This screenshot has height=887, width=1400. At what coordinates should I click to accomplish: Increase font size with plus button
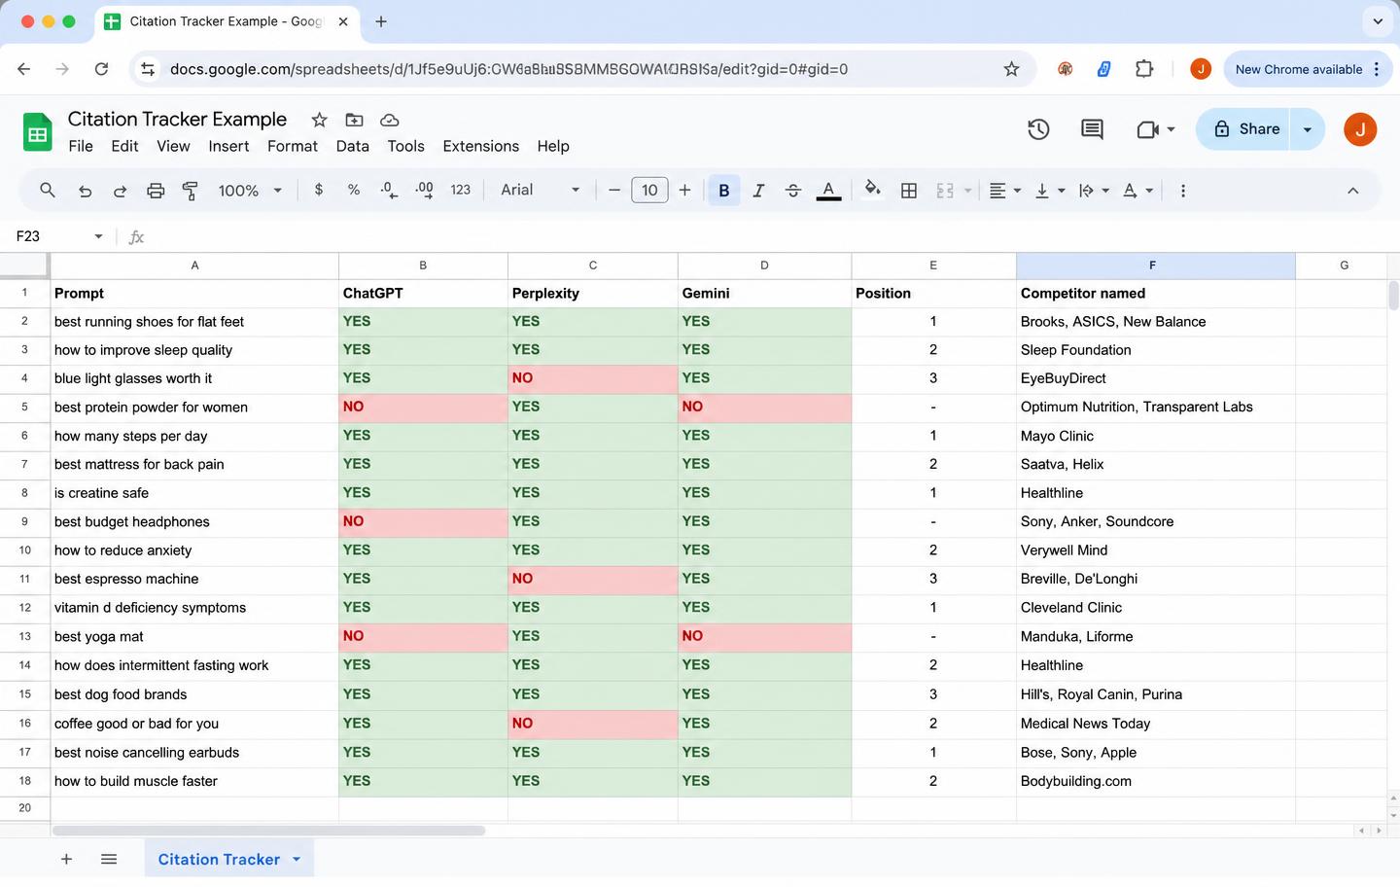coord(684,190)
